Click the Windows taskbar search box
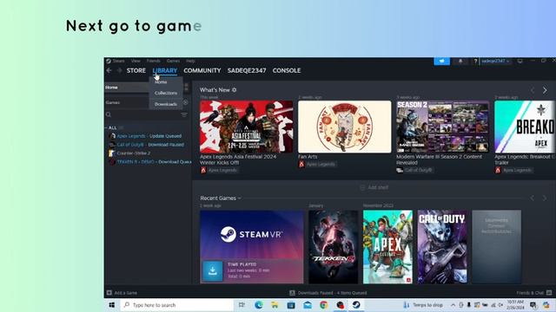The width and height of the screenshot is (556, 312). (x=177, y=305)
